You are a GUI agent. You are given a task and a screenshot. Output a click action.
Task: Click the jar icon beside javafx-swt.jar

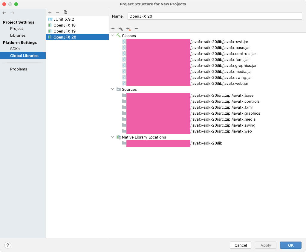[x=124, y=42]
